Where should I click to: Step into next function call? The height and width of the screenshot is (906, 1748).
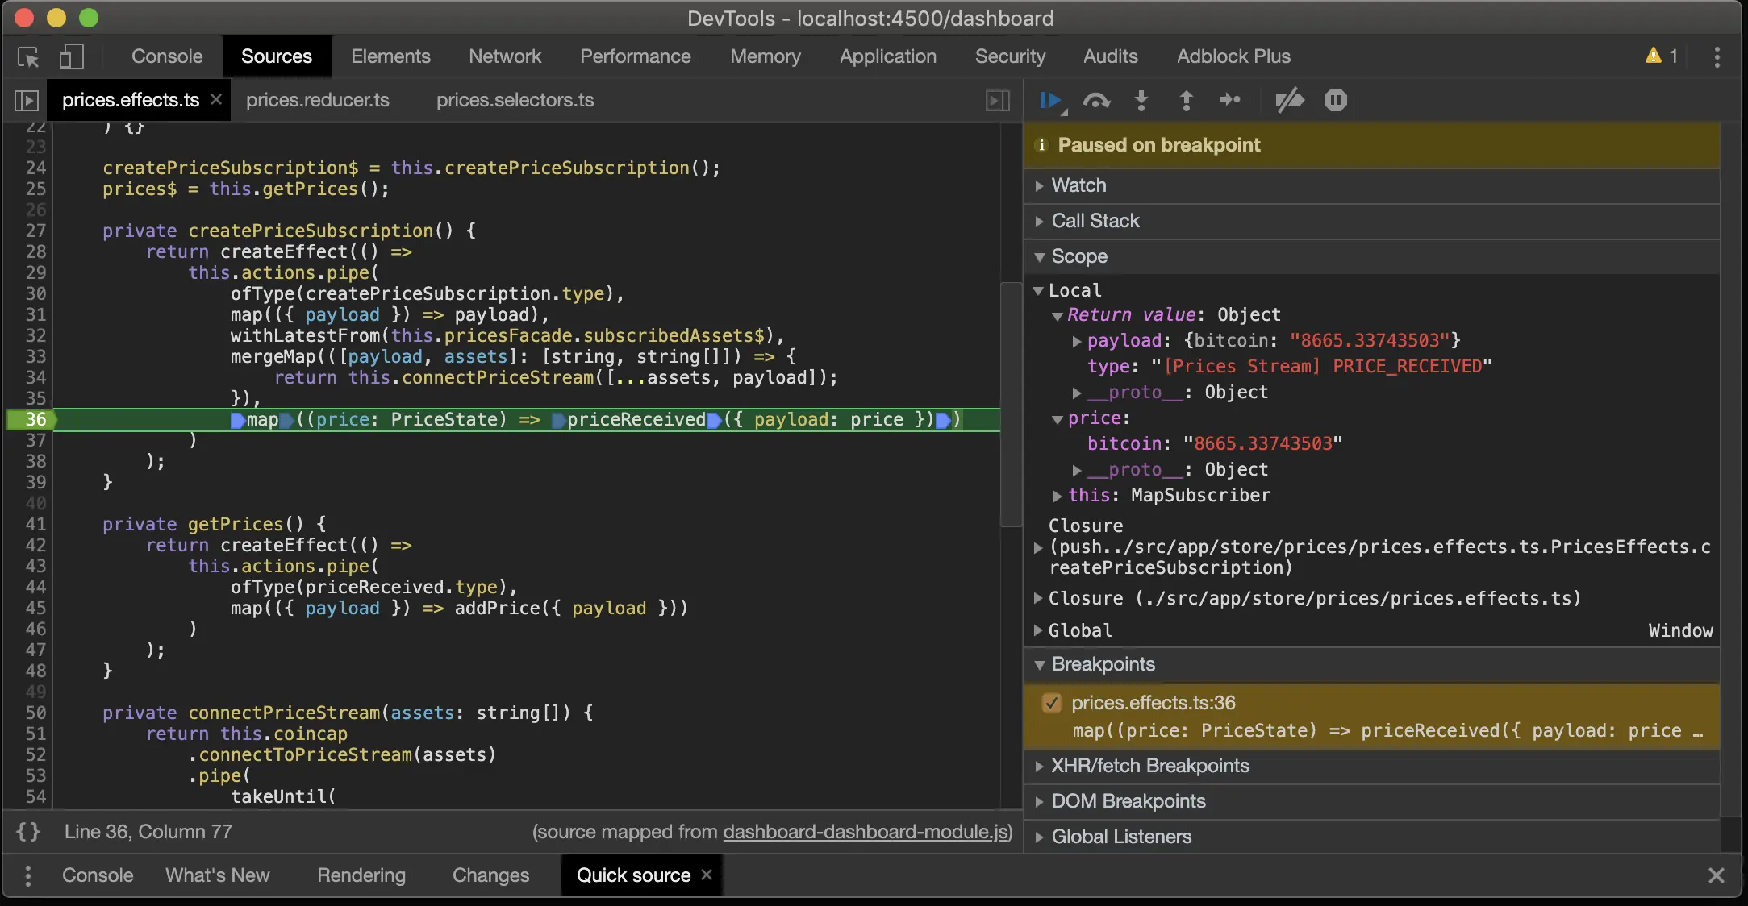click(x=1141, y=100)
